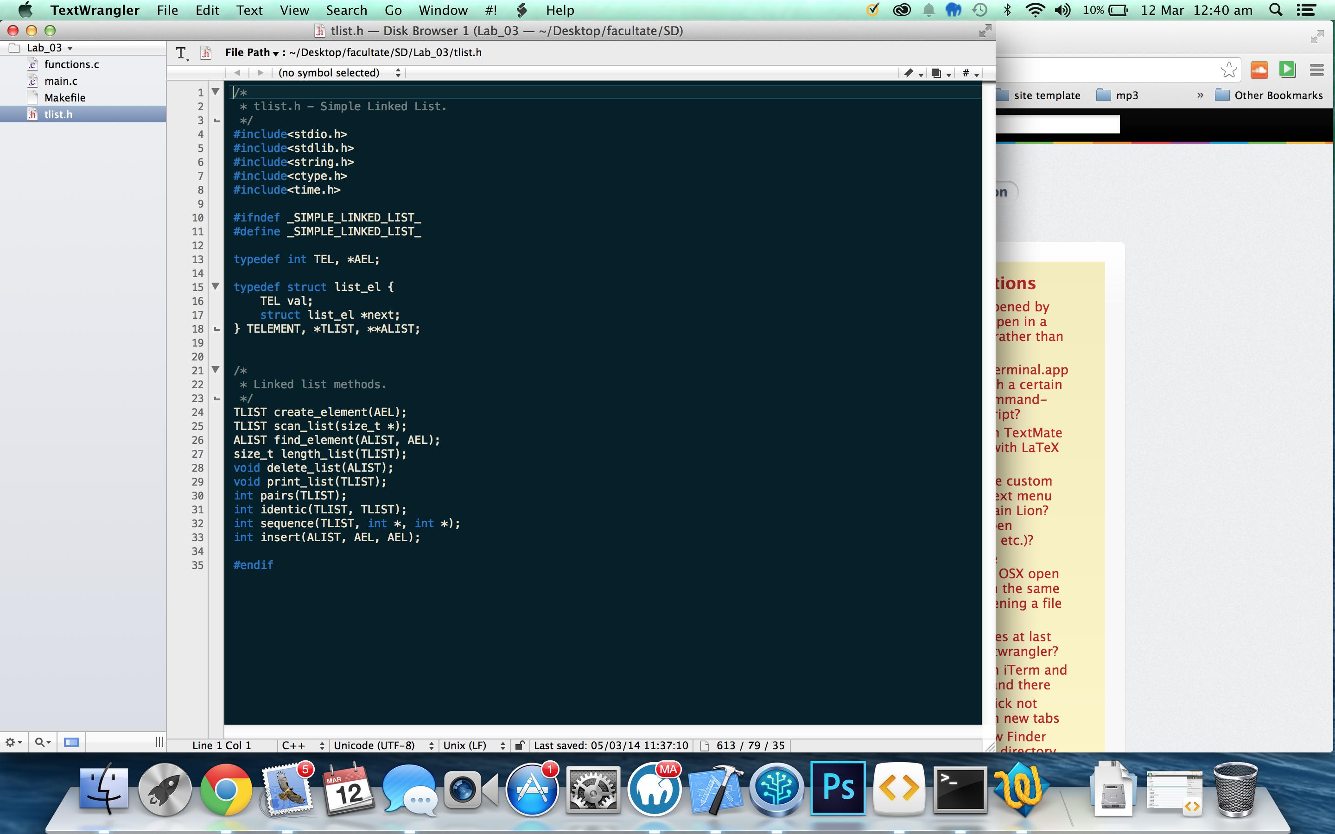Image resolution: width=1335 pixels, height=834 pixels.
Task: Open App Store from the Dock
Action: (532, 790)
